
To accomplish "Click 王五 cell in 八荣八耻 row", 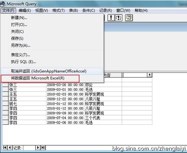I will pyautogui.click(x=27, y=99).
